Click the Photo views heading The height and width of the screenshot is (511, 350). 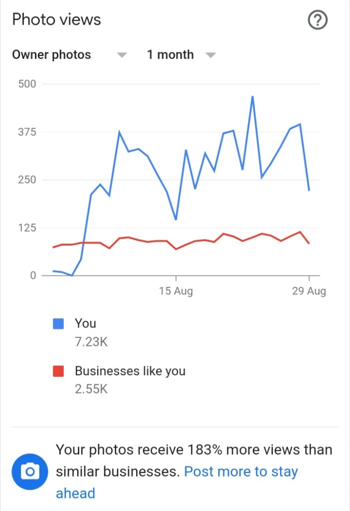tap(56, 20)
